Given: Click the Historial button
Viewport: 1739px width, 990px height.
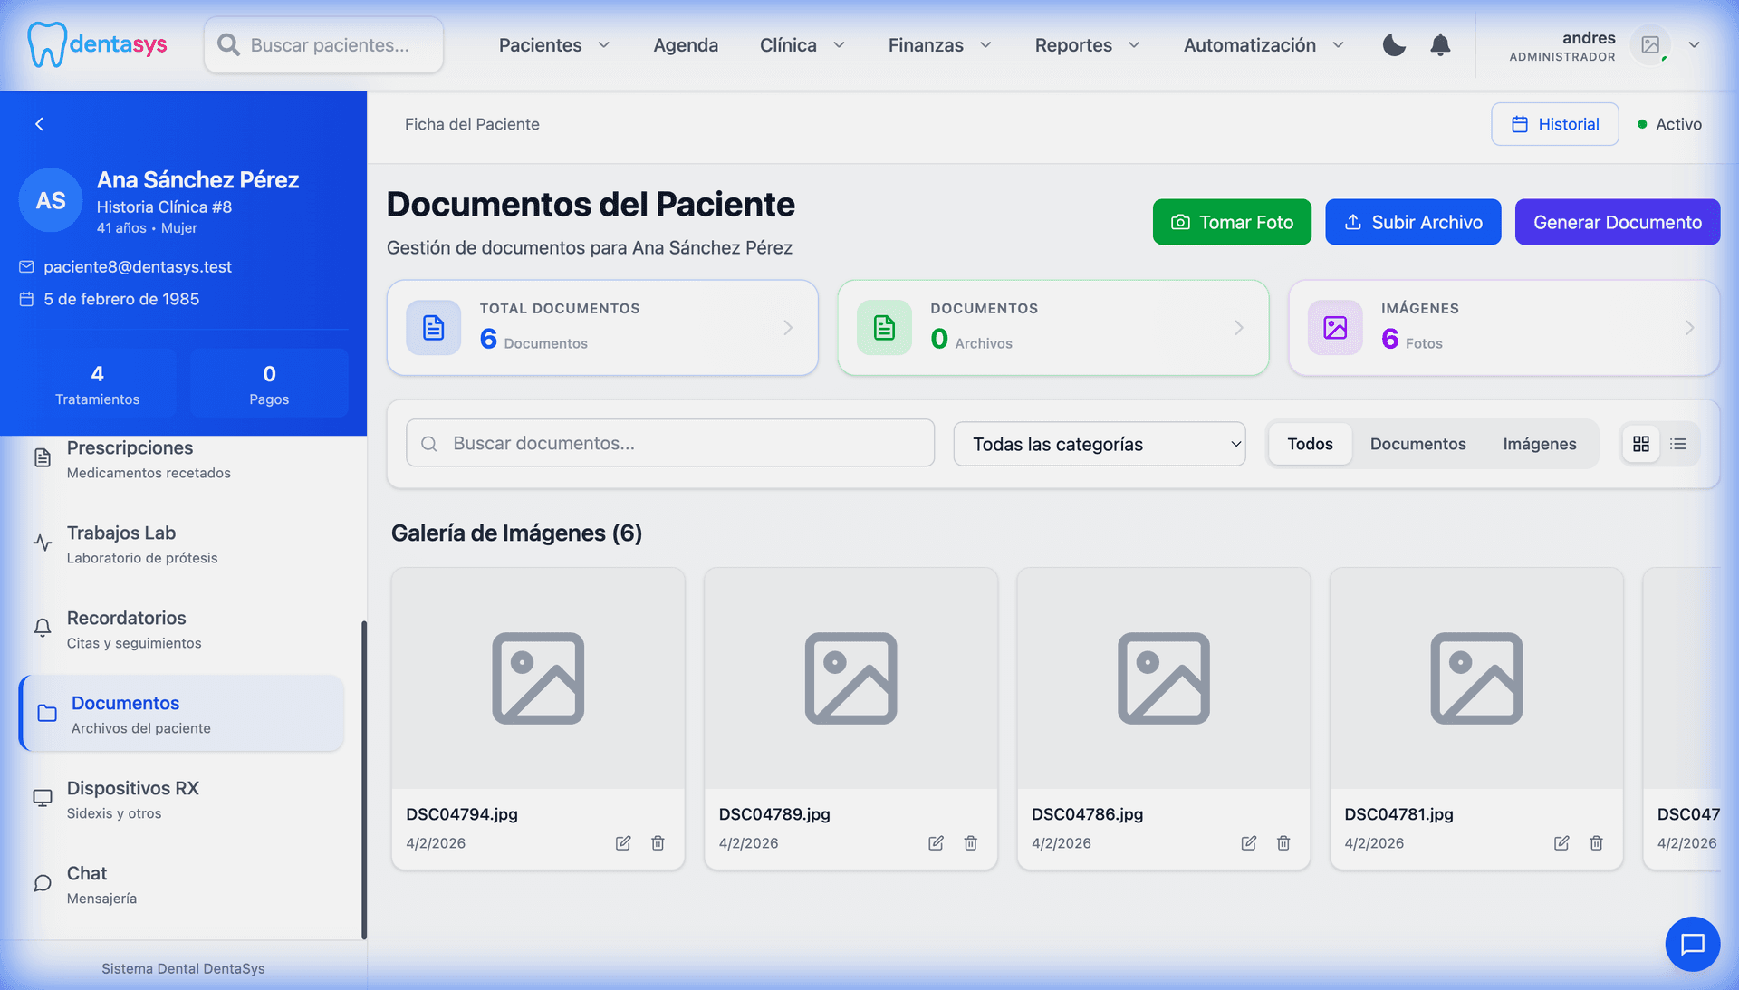Looking at the screenshot, I should click(1554, 124).
